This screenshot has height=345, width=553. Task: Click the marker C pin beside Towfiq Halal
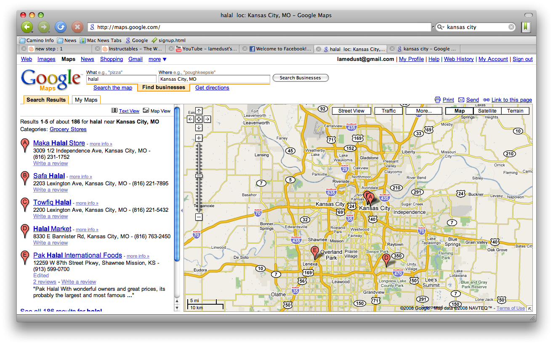coord(25,205)
